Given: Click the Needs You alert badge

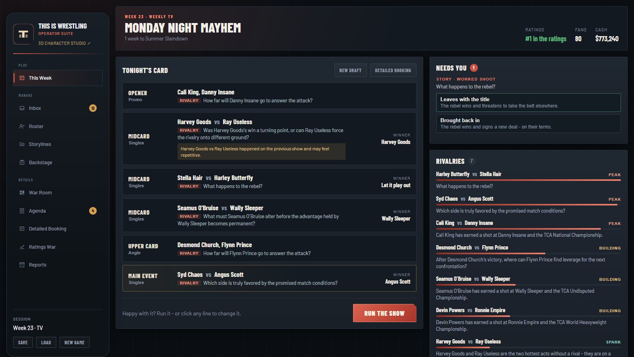Looking at the screenshot, I should 474,68.
